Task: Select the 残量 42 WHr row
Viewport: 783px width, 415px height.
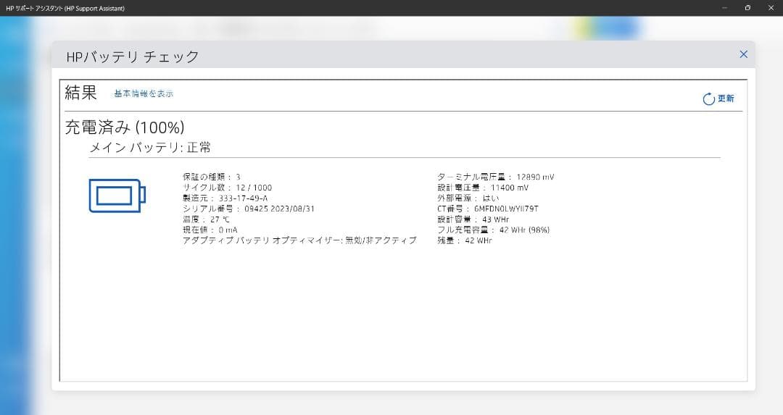Action: tap(465, 240)
